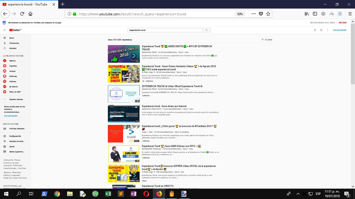Click the chain-link extension icon in toolbar
This screenshot has width=355, height=199.
coord(332,14)
